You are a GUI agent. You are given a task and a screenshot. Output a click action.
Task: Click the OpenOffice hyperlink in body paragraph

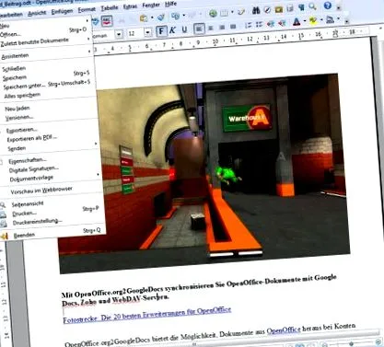coord(284,330)
